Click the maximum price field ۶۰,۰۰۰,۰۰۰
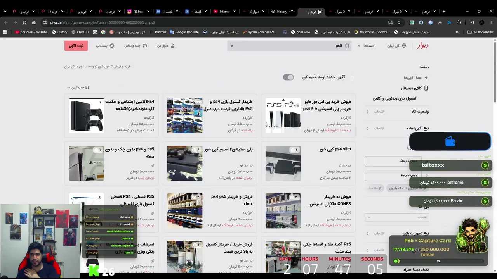Viewport: 497px width, 279px height. point(393,176)
